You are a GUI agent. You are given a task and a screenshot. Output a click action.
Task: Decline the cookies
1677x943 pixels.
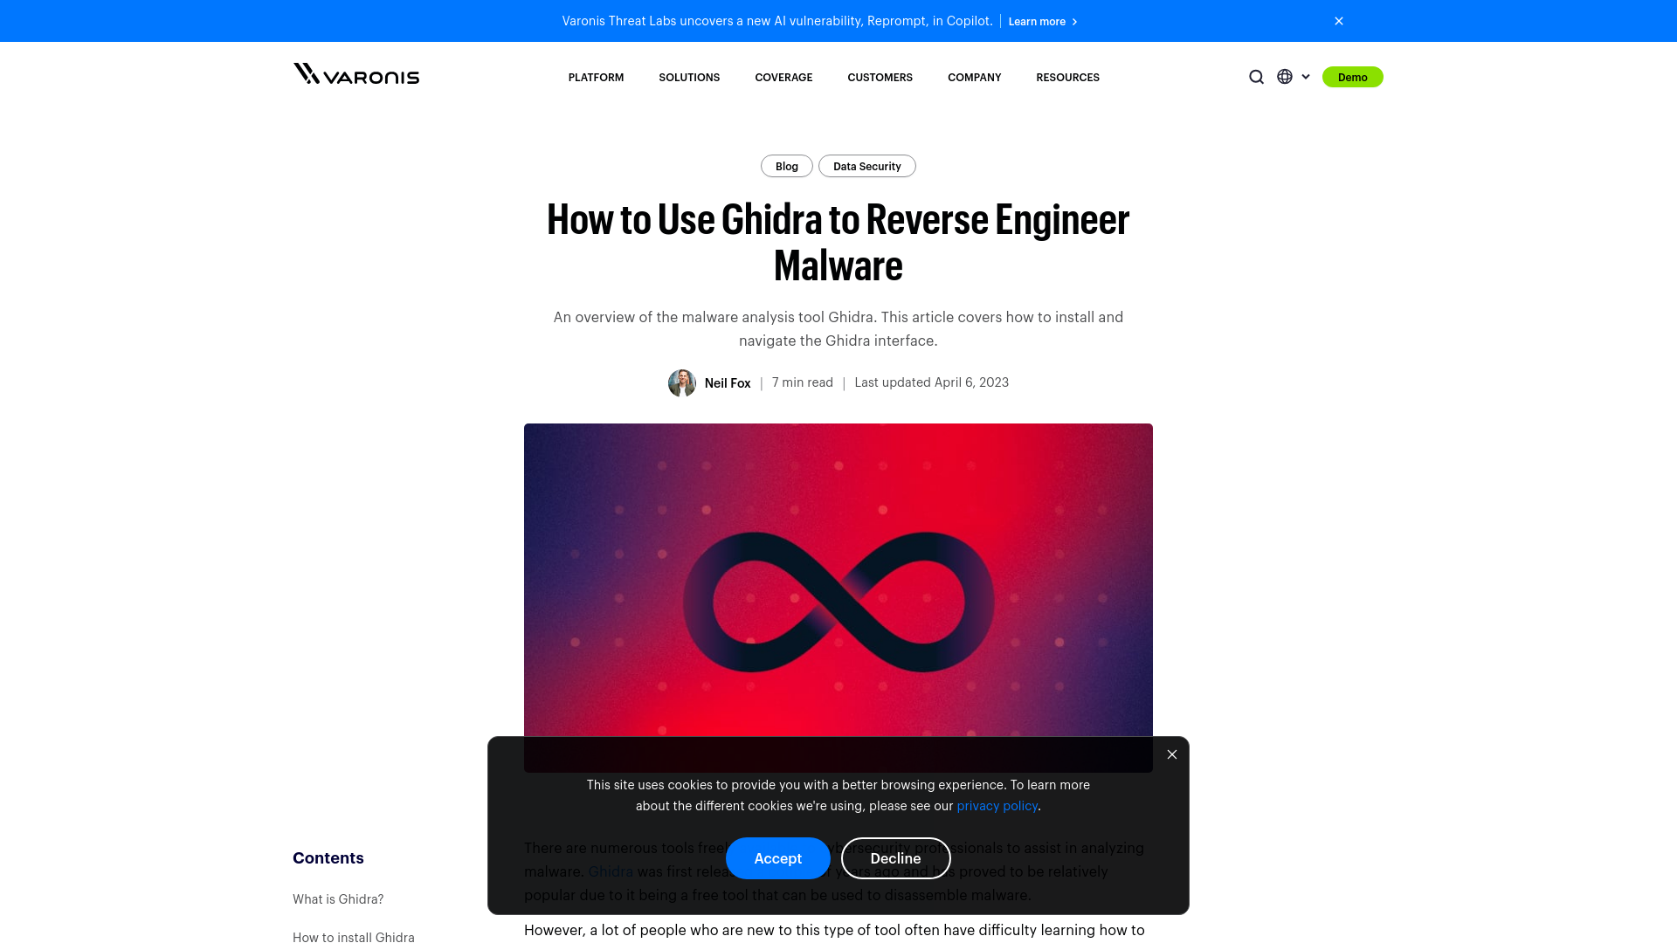pos(895,858)
